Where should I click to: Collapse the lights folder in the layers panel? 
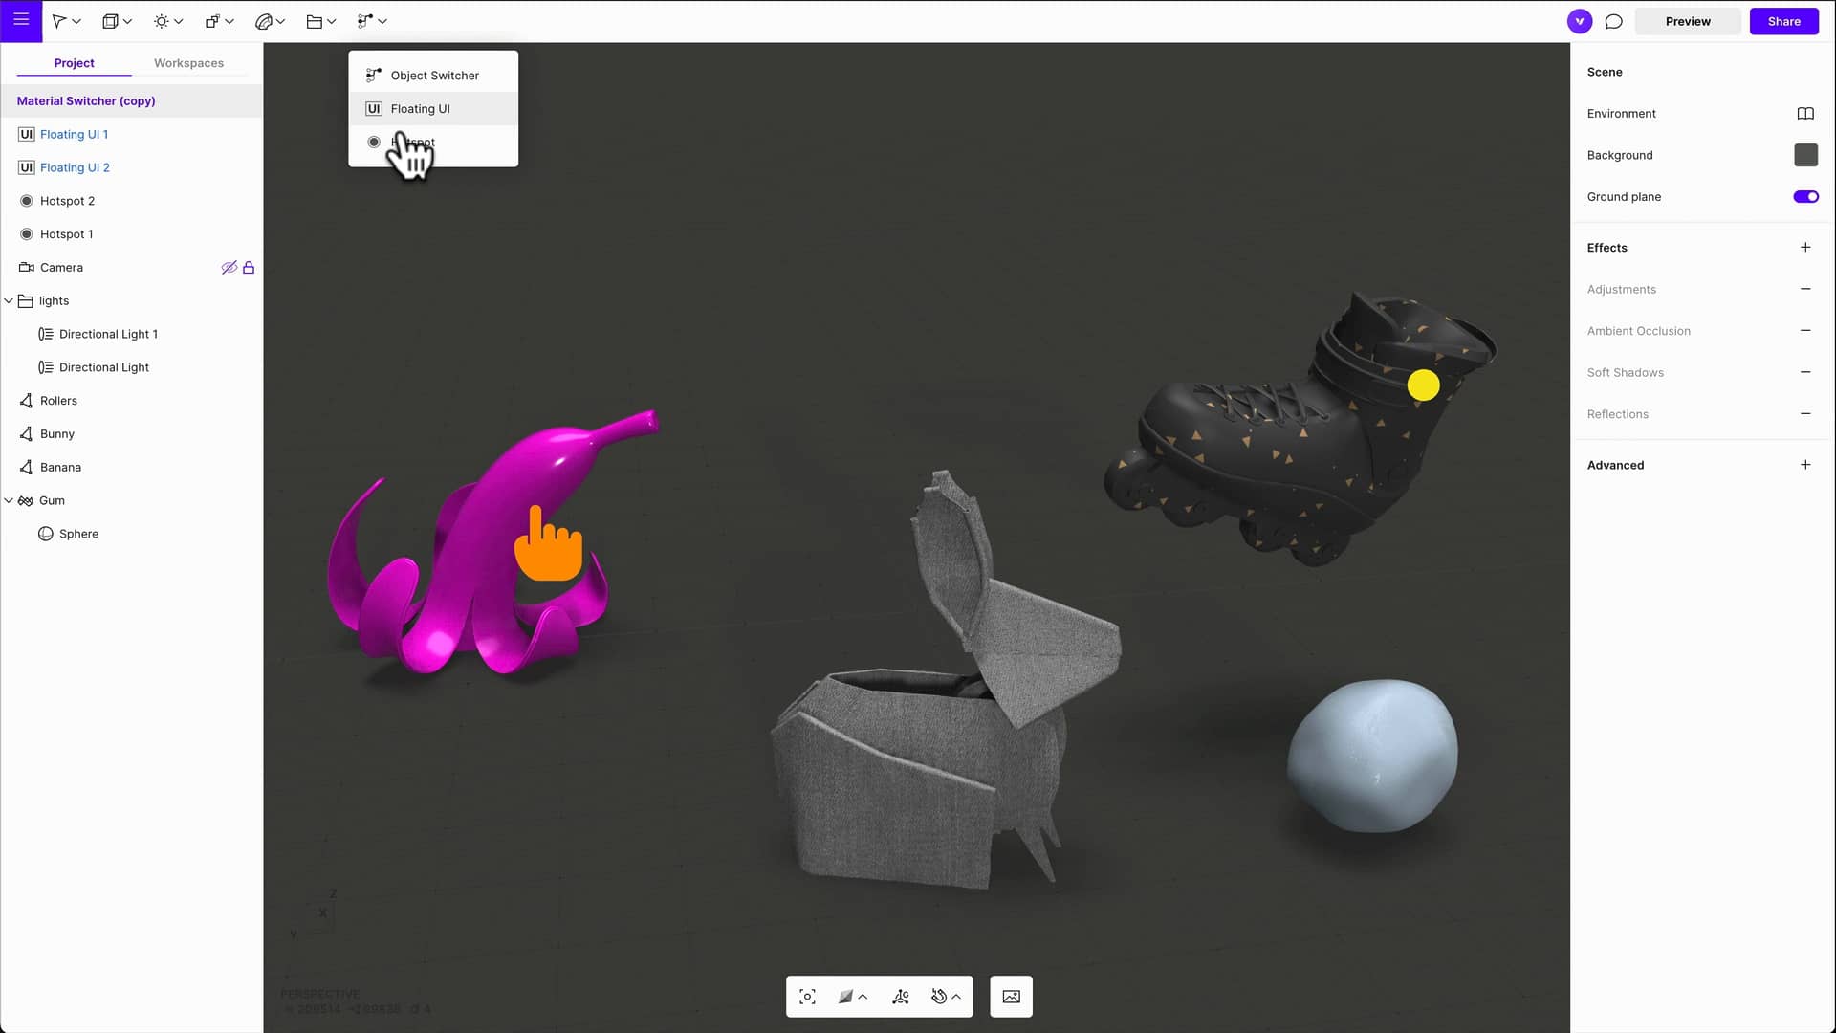(9, 300)
